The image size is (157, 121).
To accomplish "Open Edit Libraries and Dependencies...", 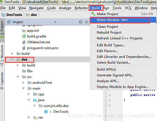I will tap(123, 57).
